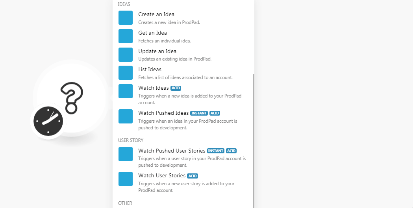Click the question mark module circle
The image size is (413, 208).
point(72,98)
